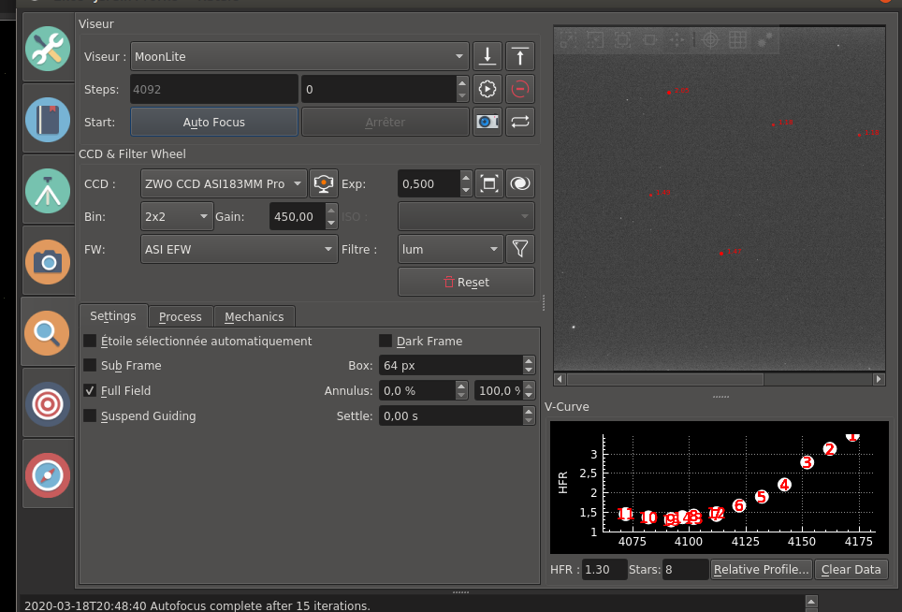The width and height of the screenshot is (902, 612).
Task: Open the filter settings funnel icon
Action: coord(520,249)
